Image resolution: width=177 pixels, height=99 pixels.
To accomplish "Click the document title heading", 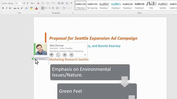I will 93,38.
